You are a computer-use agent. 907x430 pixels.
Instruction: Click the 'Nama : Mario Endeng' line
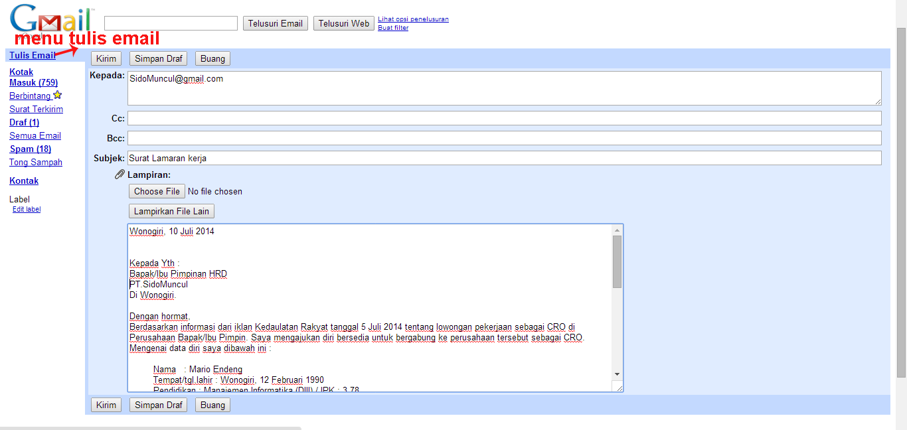[x=198, y=370]
